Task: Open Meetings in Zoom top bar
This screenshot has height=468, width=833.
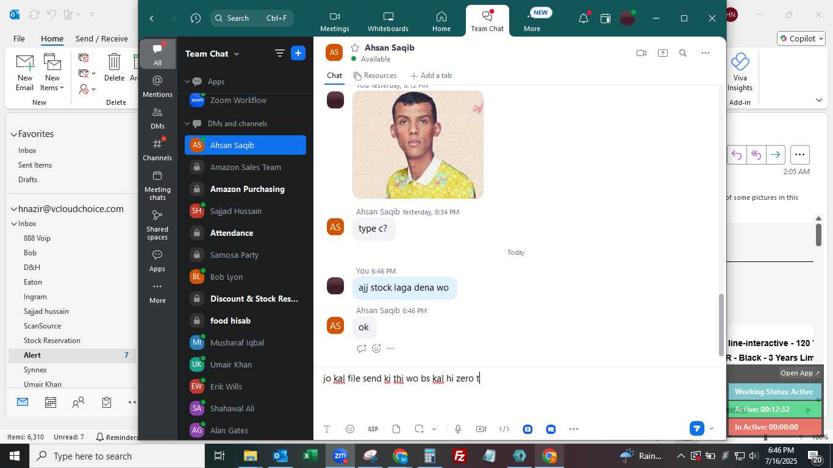Action: (x=335, y=22)
